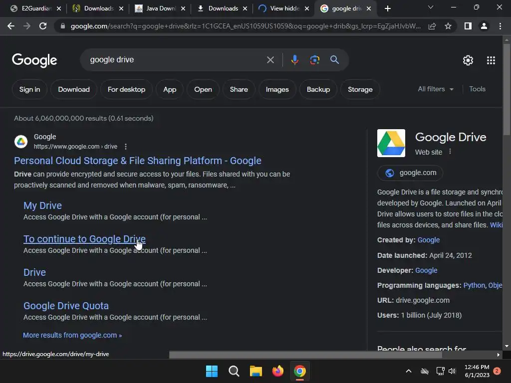This screenshot has width=511, height=383.
Task: Open More results from google.com
Action: coord(72,335)
